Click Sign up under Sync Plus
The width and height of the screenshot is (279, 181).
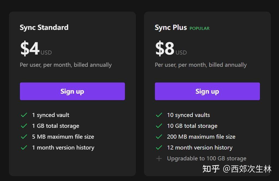tap(207, 91)
